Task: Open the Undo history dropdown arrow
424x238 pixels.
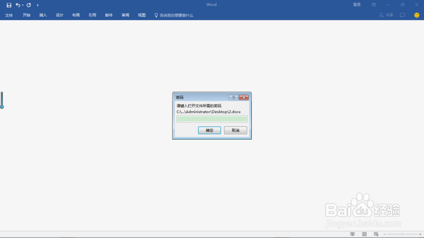Action: pos(23,5)
